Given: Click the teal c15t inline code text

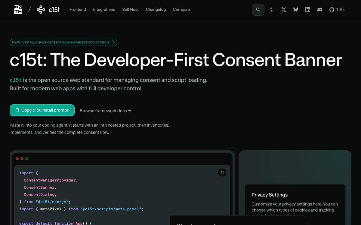Looking at the screenshot, I should 16,80.
